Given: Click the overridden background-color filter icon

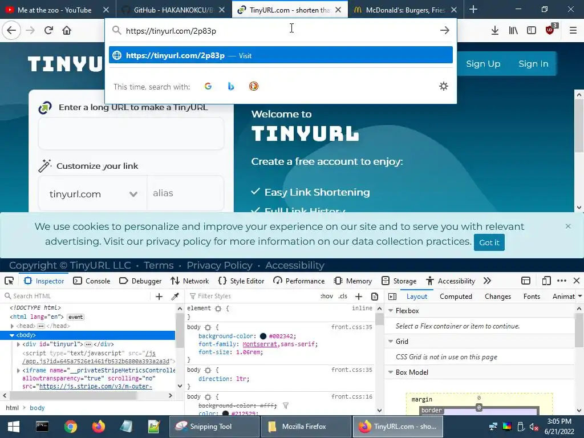Looking at the screenshot, I should [x=286, y=405].
